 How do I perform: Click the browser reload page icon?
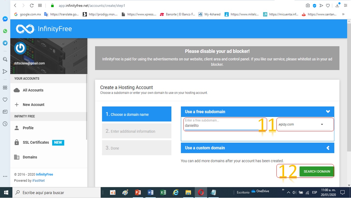[x=32, y=5]
